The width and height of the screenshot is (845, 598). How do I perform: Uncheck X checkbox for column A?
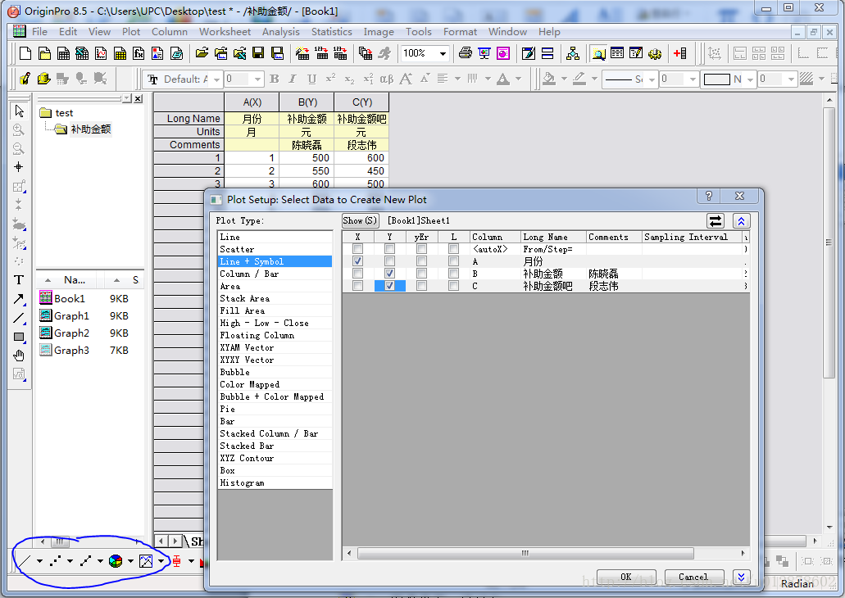pos(357,261)
